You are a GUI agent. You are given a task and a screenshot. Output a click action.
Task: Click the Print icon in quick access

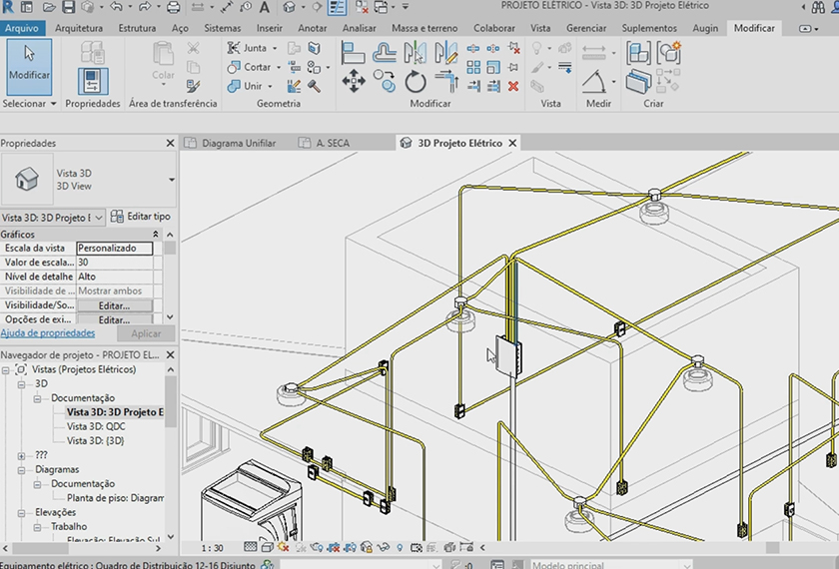(173, 8)
